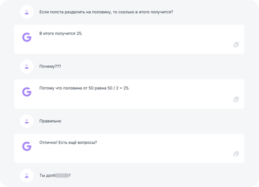Image resolution: width=259 pixels, height=187 pixels.
Task: Click the "Ты долб" text in last message
Action: pos(47,176)
